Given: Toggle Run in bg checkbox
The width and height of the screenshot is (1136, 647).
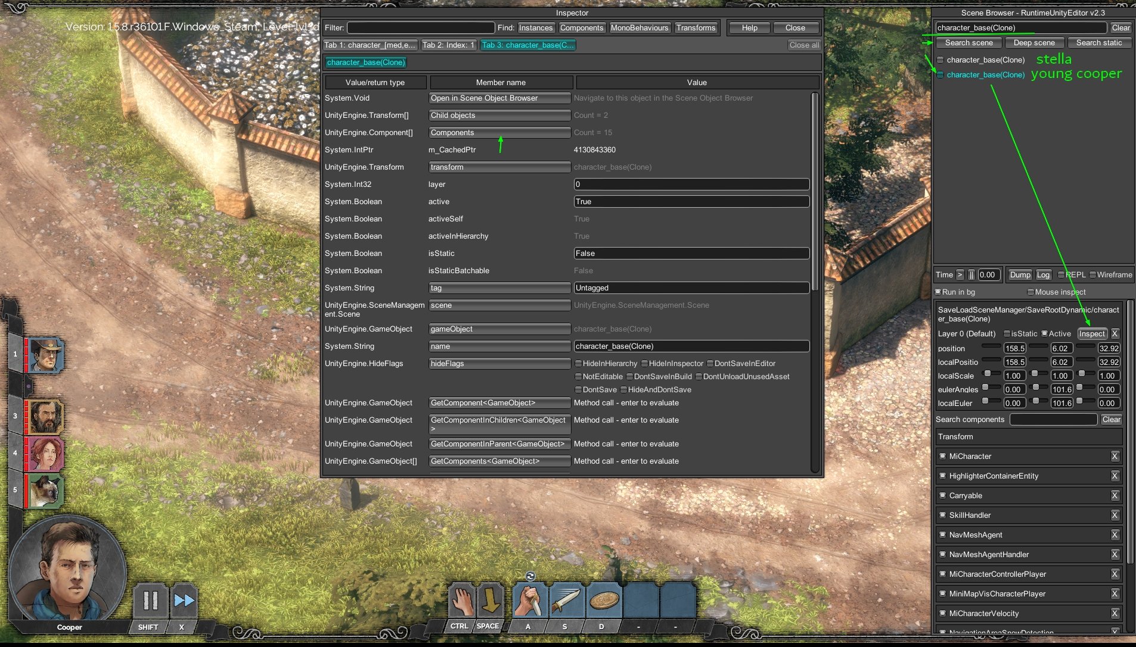Looking at the screenshot, I should click(x=938, y=292).
